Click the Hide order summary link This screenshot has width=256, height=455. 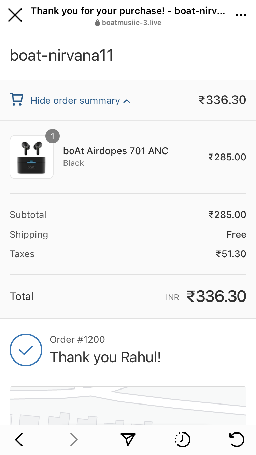pos(75,101)
